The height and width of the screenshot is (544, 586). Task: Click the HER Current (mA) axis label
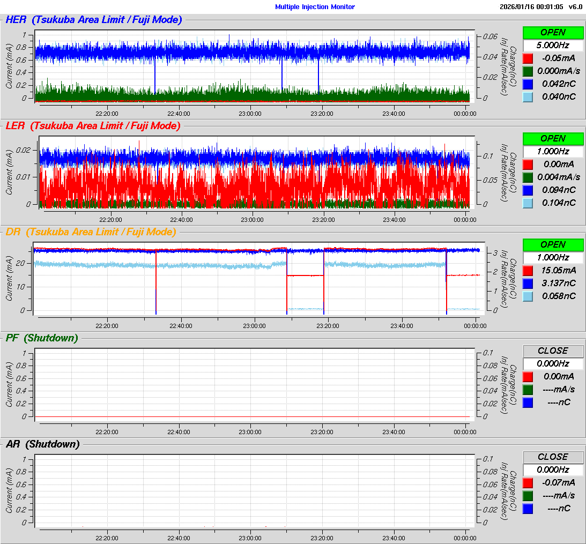[x=9, y=66]
